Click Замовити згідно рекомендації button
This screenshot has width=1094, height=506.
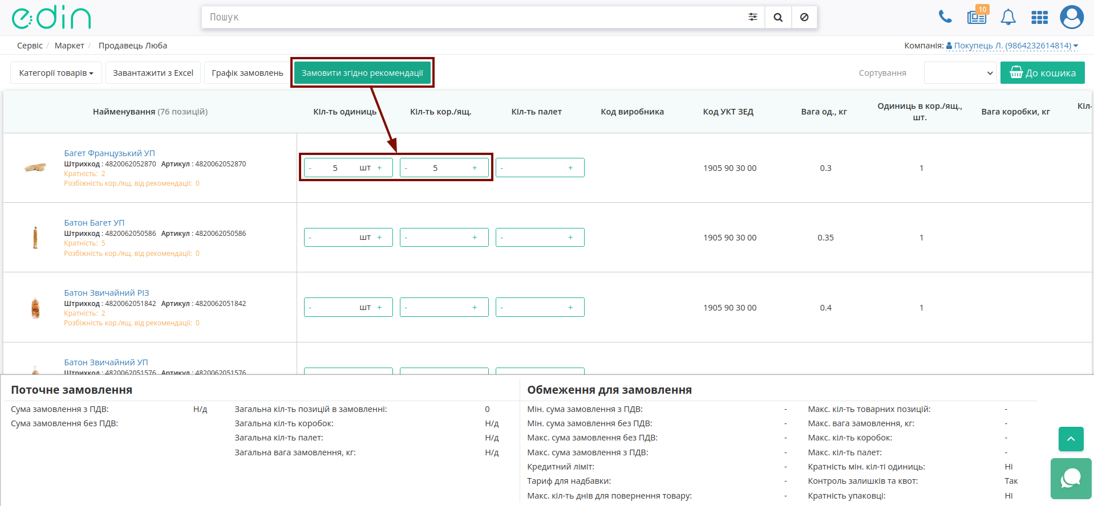[362, 73]
